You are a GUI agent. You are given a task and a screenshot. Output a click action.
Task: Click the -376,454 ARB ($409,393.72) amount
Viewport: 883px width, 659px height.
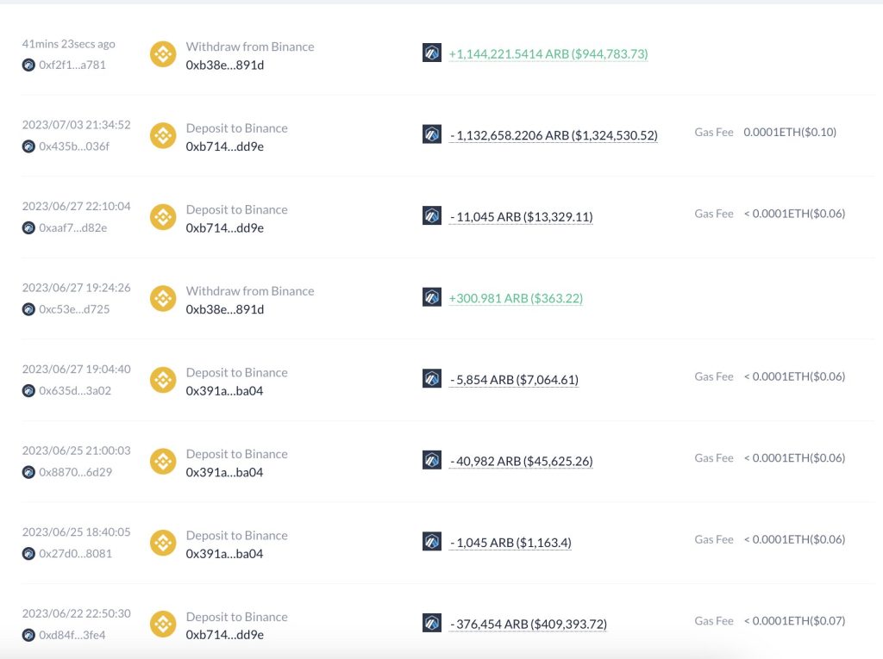[529, 624]
